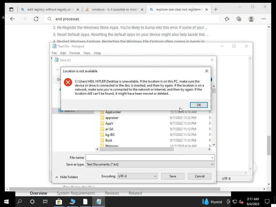Open the notification center icon
This screenshot has width=276, height=207.
(267, 202)
